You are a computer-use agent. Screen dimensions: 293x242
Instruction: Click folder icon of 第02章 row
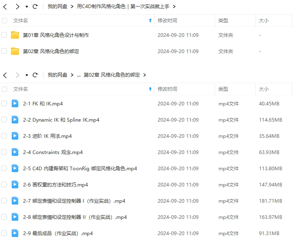15,51
